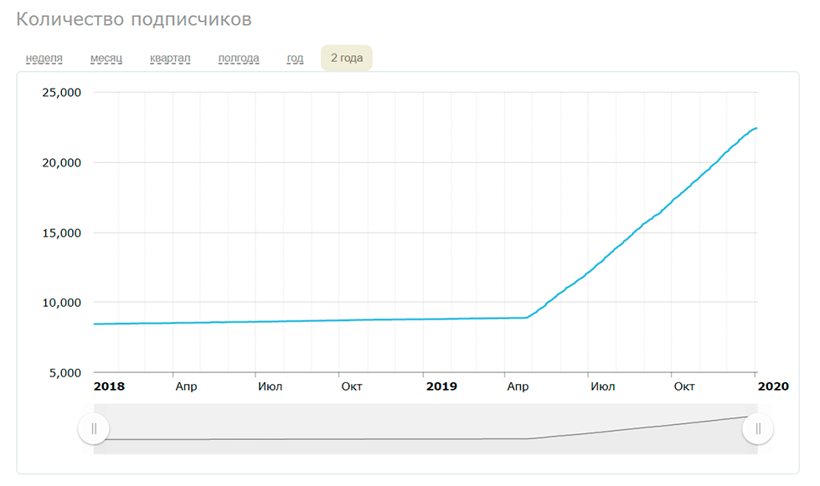Viewport: 820px width, 486px height.
Task: Click the active "2 года" tab
Action: 347,58
